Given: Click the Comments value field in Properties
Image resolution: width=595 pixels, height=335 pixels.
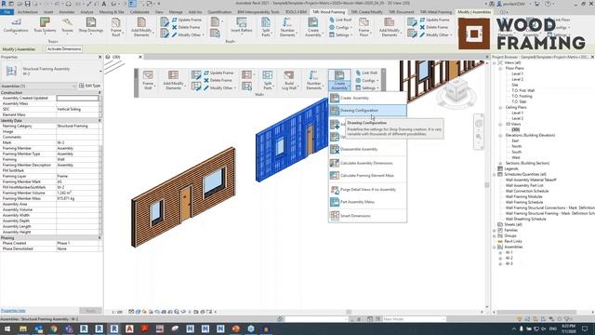Looking at the screenshot, I should point(77,137).
